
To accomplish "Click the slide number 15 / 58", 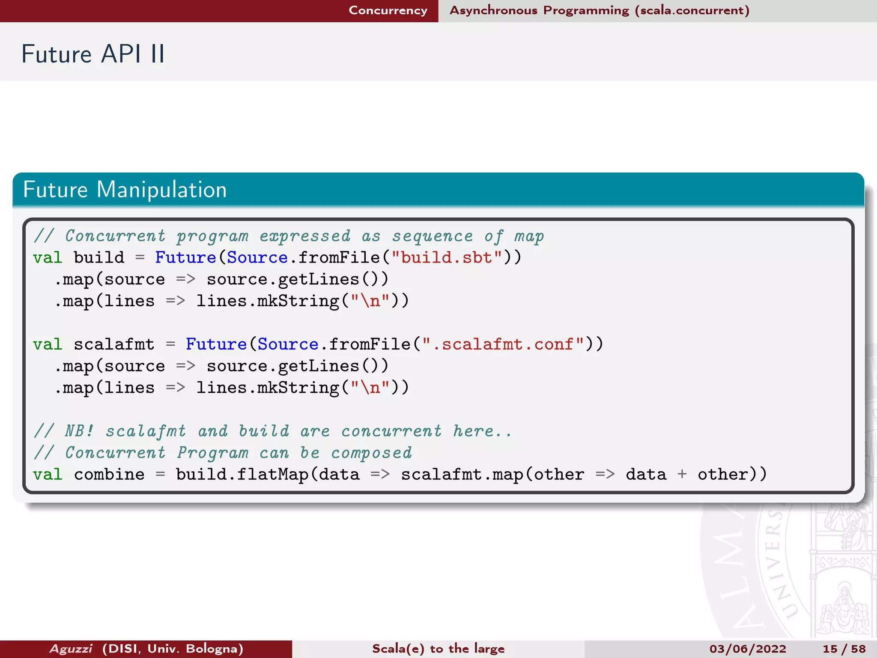I will click(844, 649).
